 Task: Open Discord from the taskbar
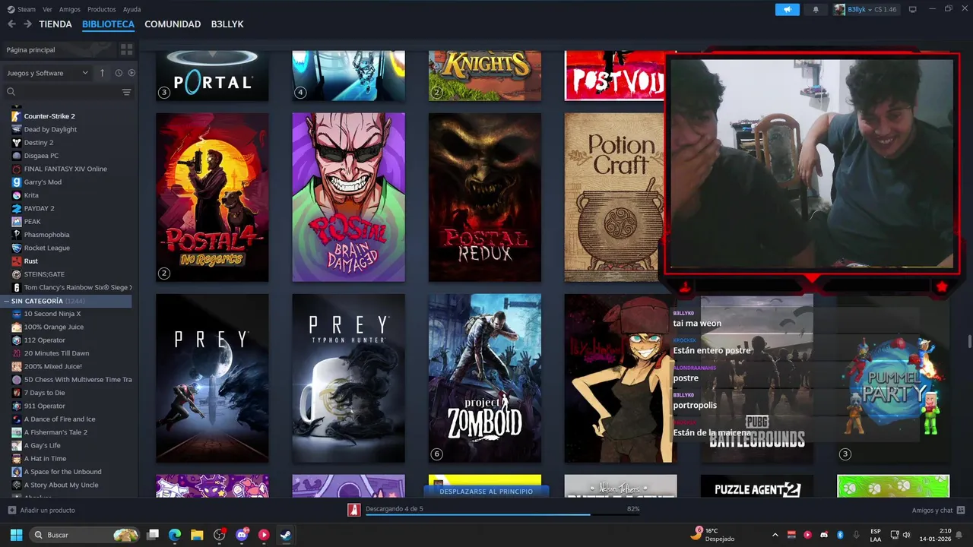(x=242, y=535)
